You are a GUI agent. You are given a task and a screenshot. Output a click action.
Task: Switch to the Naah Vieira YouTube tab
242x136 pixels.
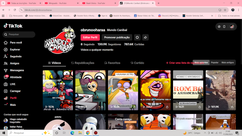click(x=96, y=3)
